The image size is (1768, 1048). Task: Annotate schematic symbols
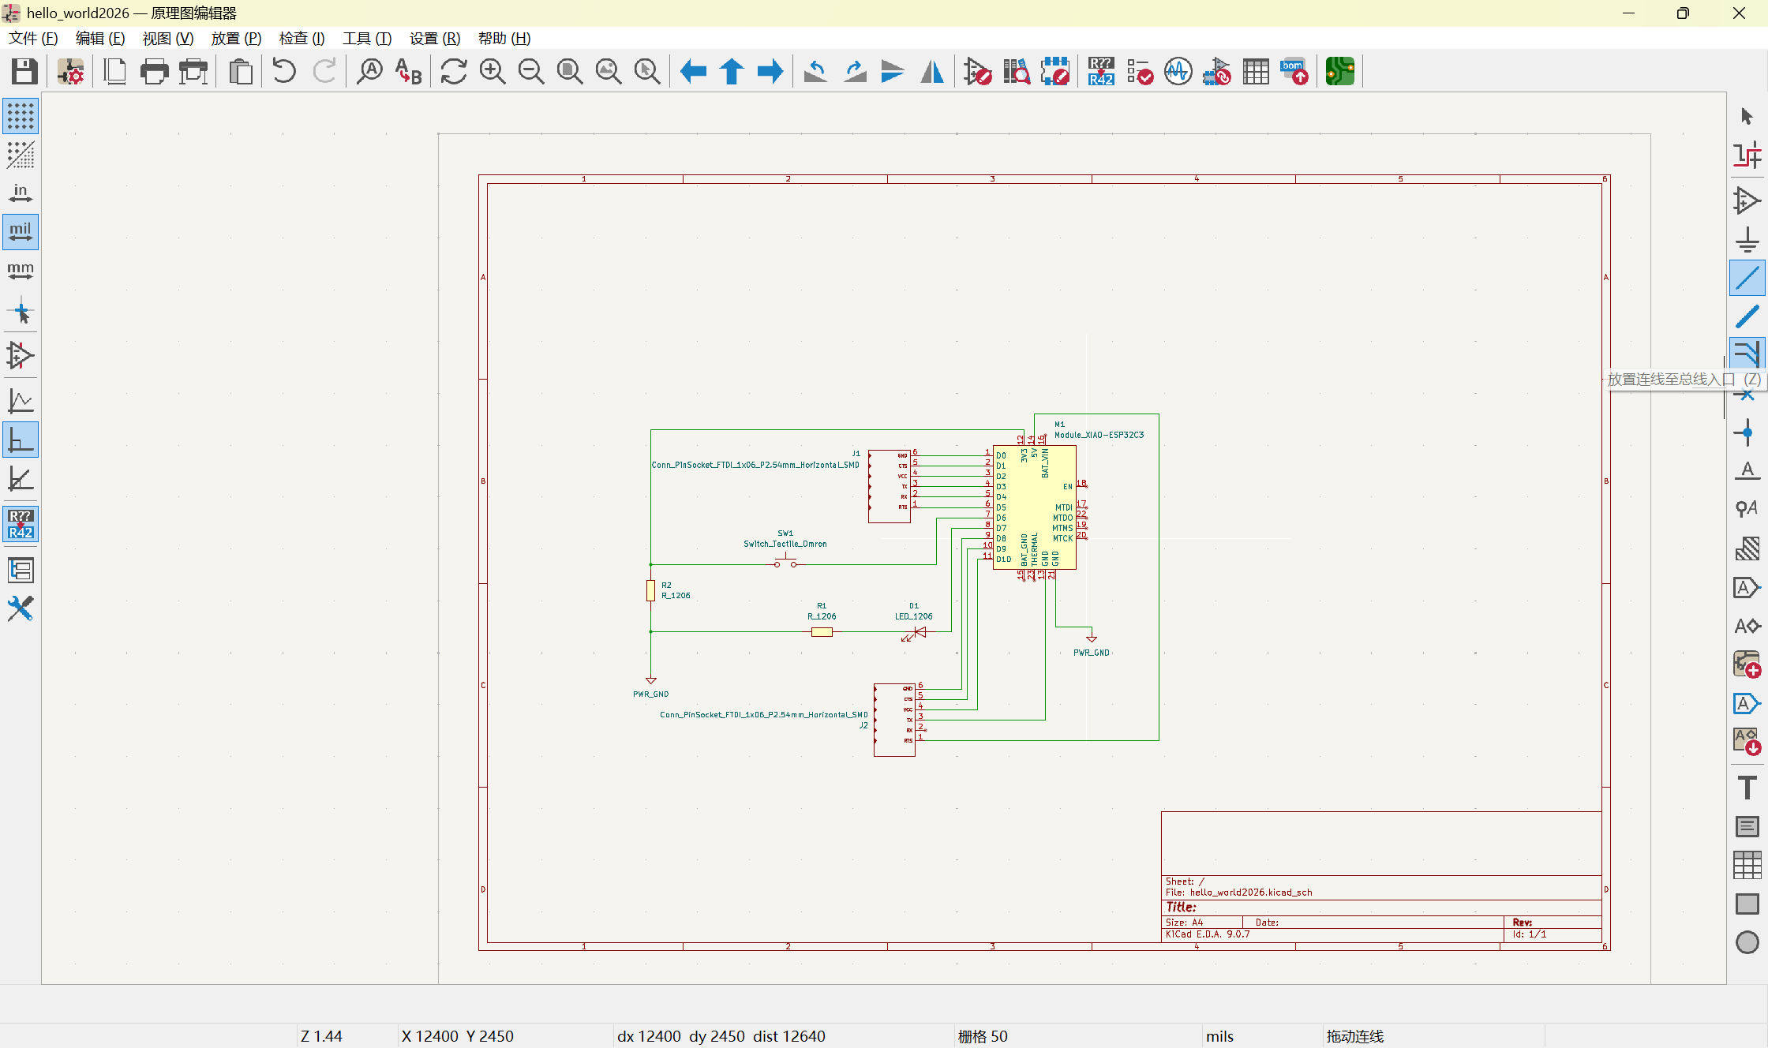[x=1101, y=71]
